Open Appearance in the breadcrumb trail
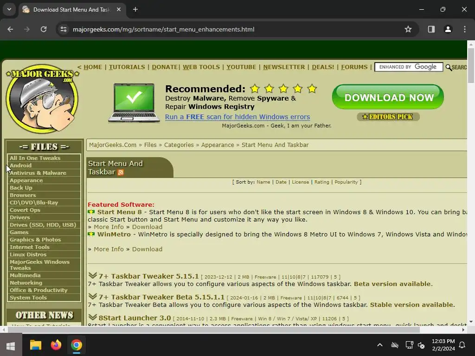Image resolution: width=475 pixels, height=356 pixels. (x=218, y=145)
